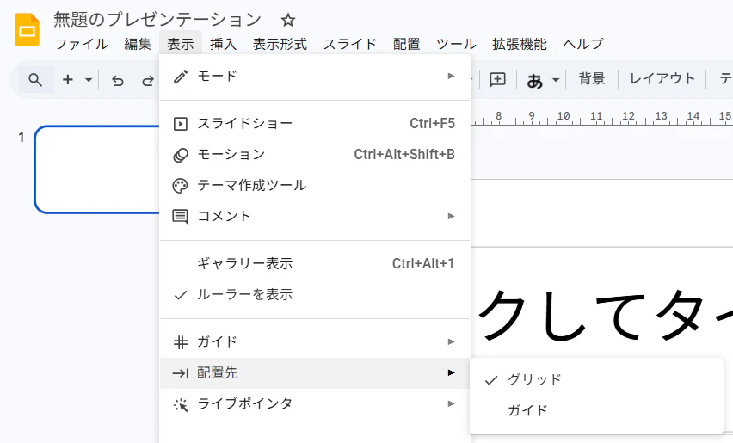The height and width of the screenshot is (443, 733).
Task: Click the palette icon beside テーマ作成ツール
Action: point(180,186)
